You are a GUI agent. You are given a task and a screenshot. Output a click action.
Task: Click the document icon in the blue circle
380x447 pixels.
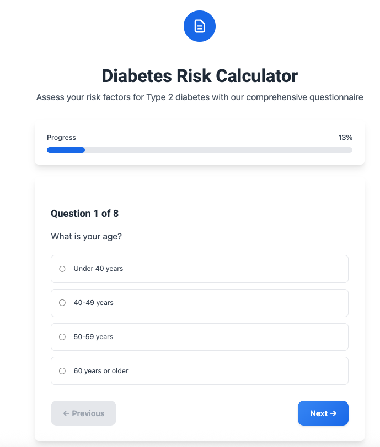[x=199, y=26]
